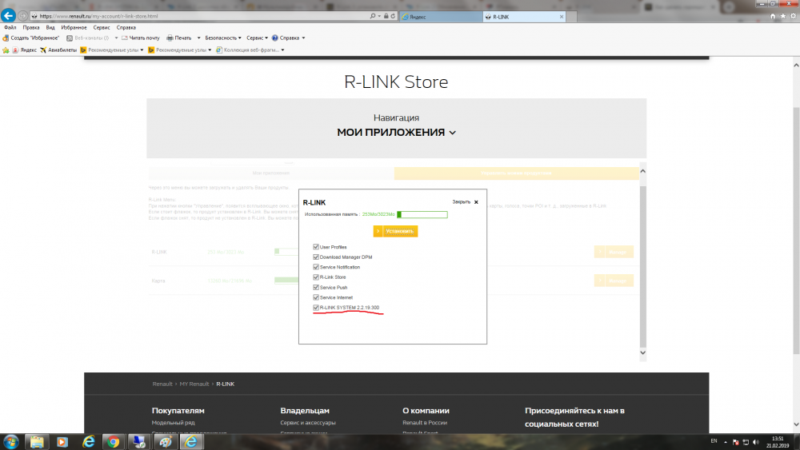
Task: Close the R-LINK dialog via Закрыть
Action: 466,202
